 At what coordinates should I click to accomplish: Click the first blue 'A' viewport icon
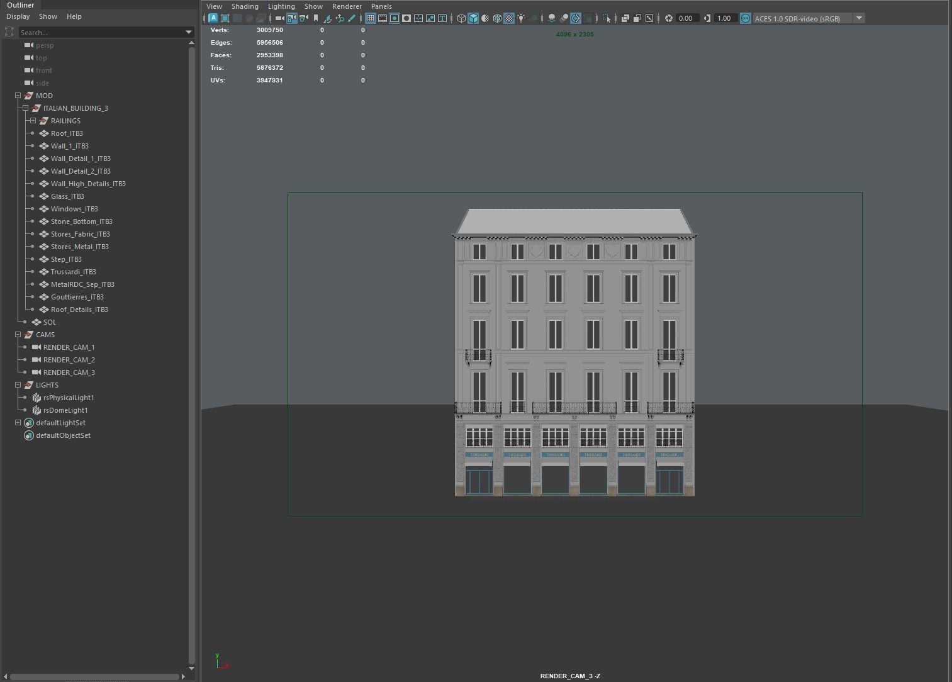[213, 18]
